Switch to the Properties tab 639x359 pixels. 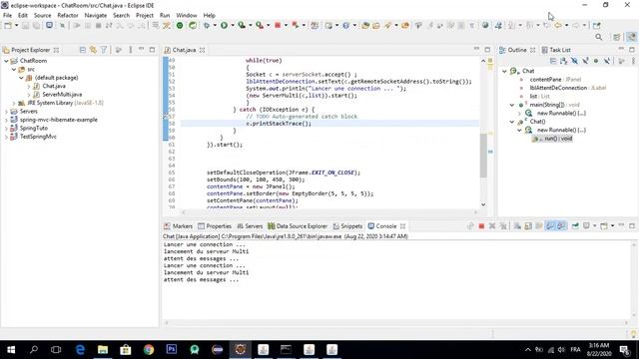tap(215, 226)
